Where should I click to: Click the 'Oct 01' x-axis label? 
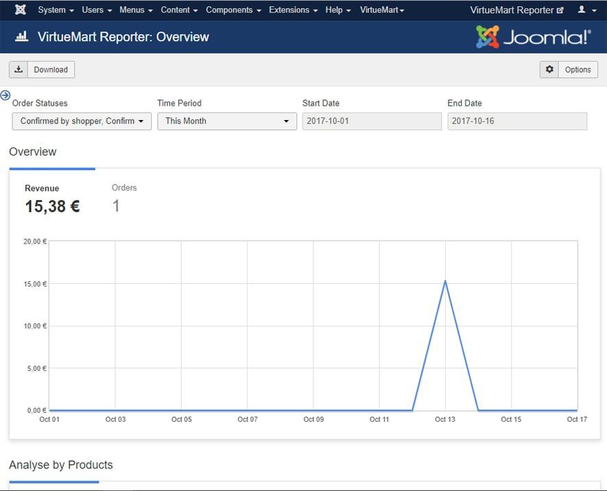coord(49,420)
